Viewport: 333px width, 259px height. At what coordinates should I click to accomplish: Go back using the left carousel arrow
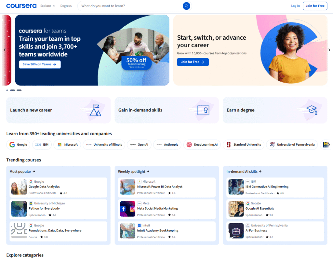pos(4,50)
